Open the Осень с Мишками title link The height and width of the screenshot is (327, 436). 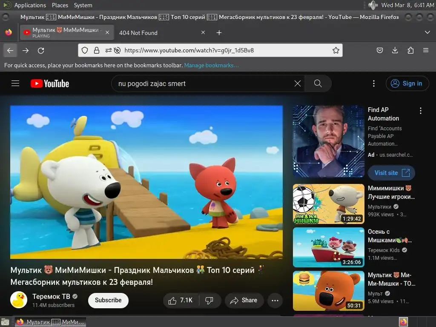(390, 236)
